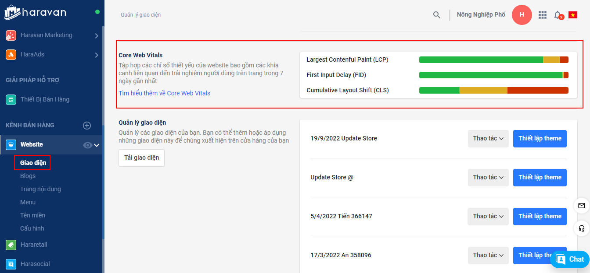590x273 pixels.
Task: Click KÊNH BÁN HÀNG section header
Action: coord(30,126)
